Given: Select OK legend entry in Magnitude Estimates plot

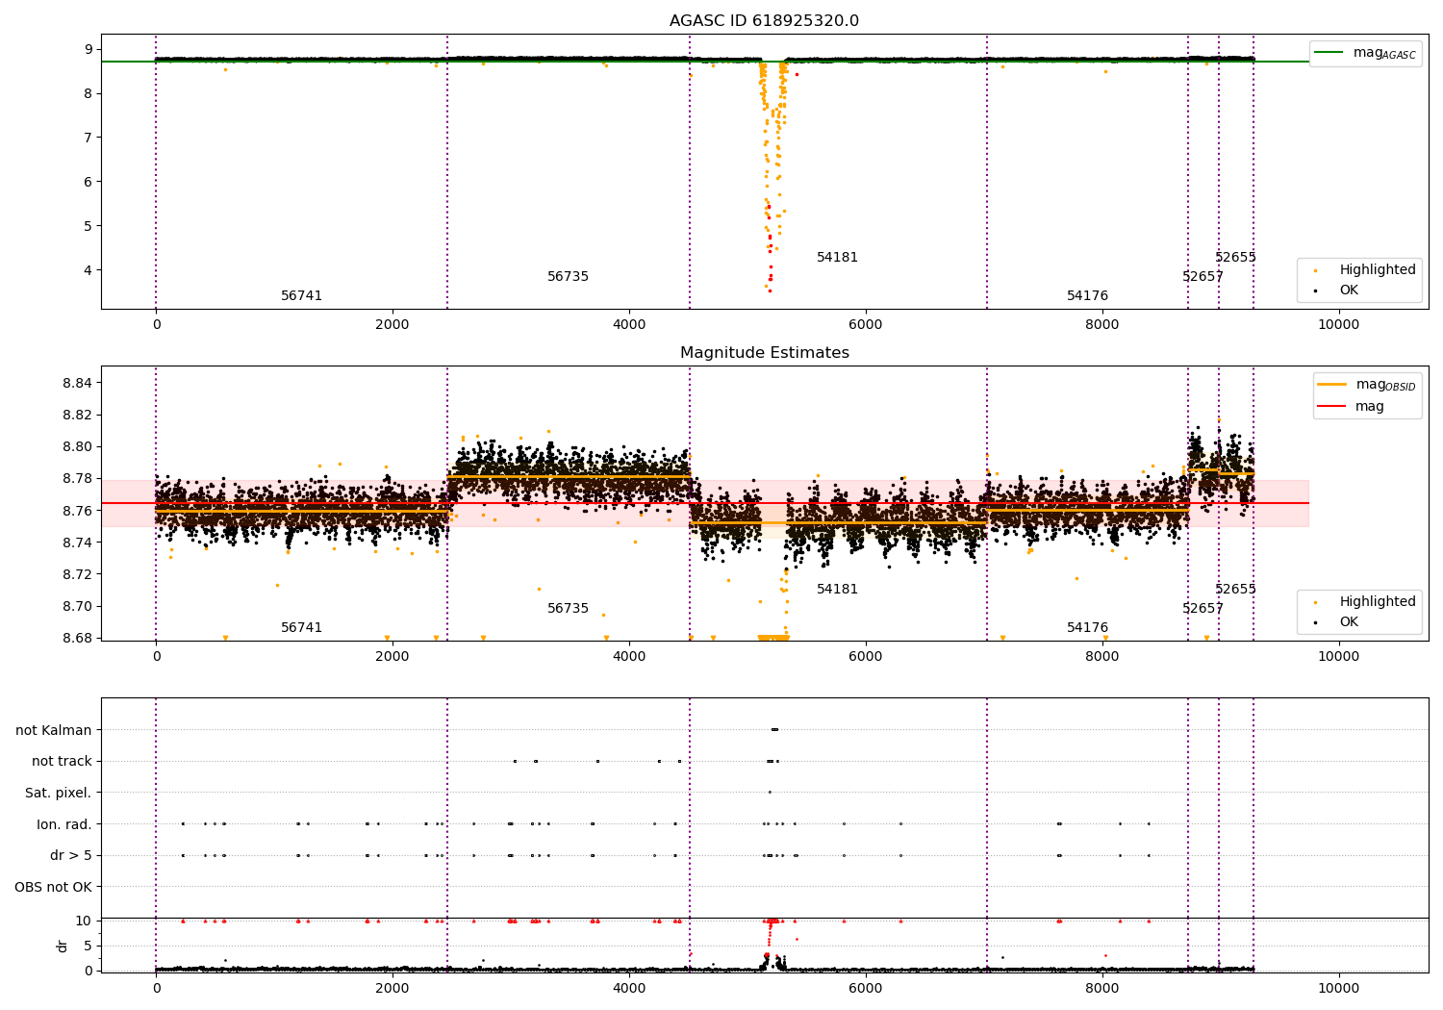Looking at the screenshot, I should pos(1349,622).
